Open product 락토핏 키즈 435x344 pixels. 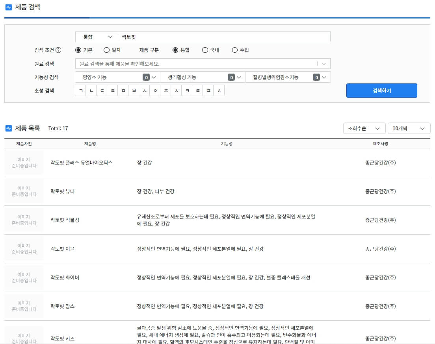(x=62, y=338)
